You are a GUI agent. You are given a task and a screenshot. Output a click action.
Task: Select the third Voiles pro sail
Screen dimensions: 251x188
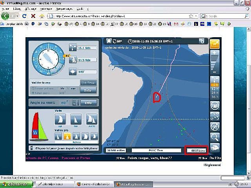(76, 136)
